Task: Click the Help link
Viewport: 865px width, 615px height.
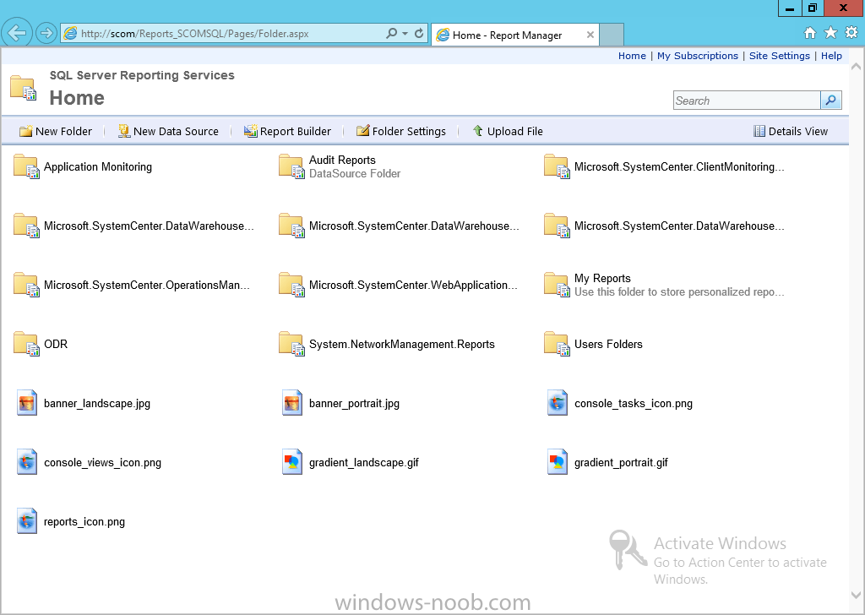Action: 831,56
